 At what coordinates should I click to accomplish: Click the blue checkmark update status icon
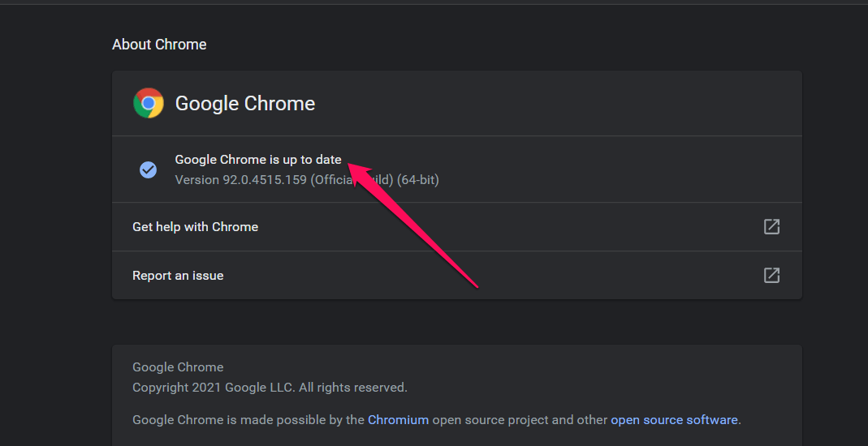148,169
